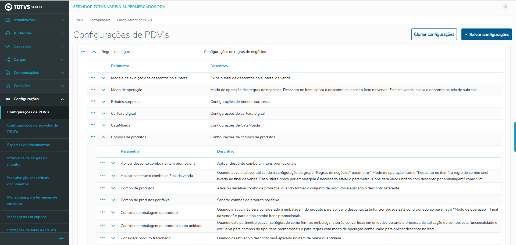
Task: Open Mensagem para terminais de consulta
Action: (x=34, y=201)
